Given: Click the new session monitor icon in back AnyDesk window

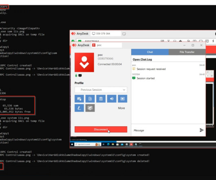Looking at the screenshot, I should coord(124,34).
